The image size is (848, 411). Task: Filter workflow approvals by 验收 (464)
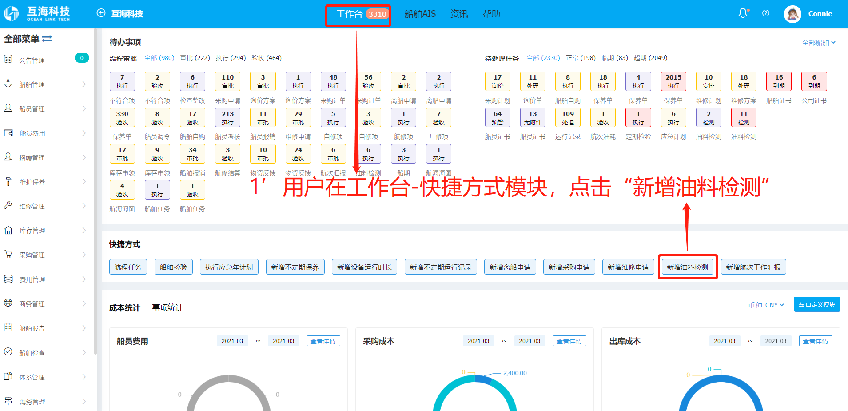pyautogui.click(x=267, y=58)
